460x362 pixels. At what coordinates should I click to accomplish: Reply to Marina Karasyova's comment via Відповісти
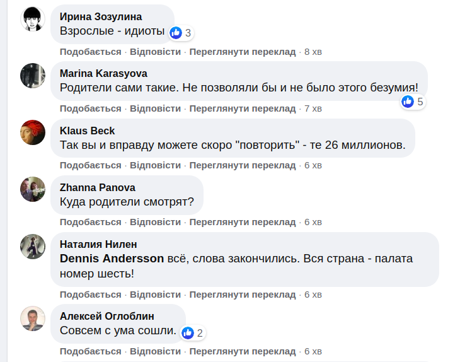[155, 108]
